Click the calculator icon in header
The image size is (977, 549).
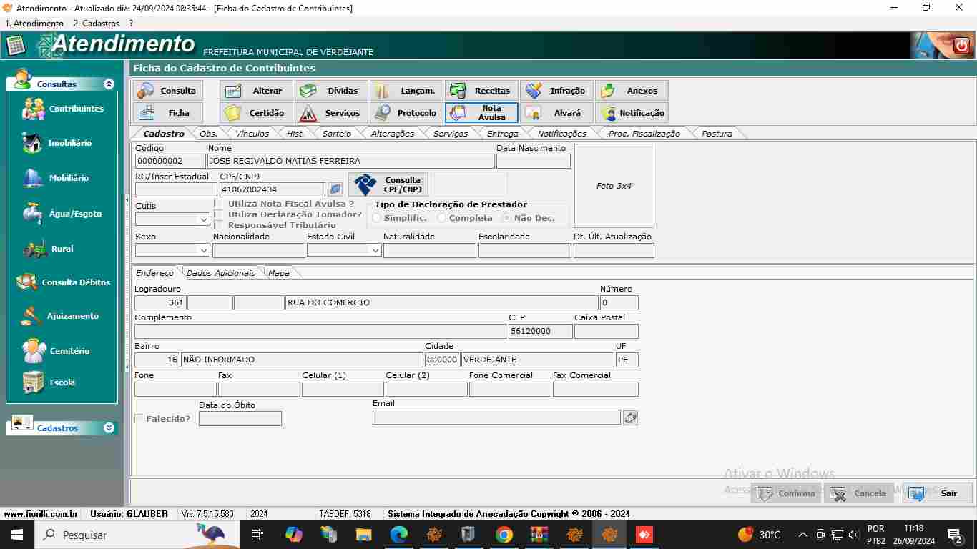(16, 45)
